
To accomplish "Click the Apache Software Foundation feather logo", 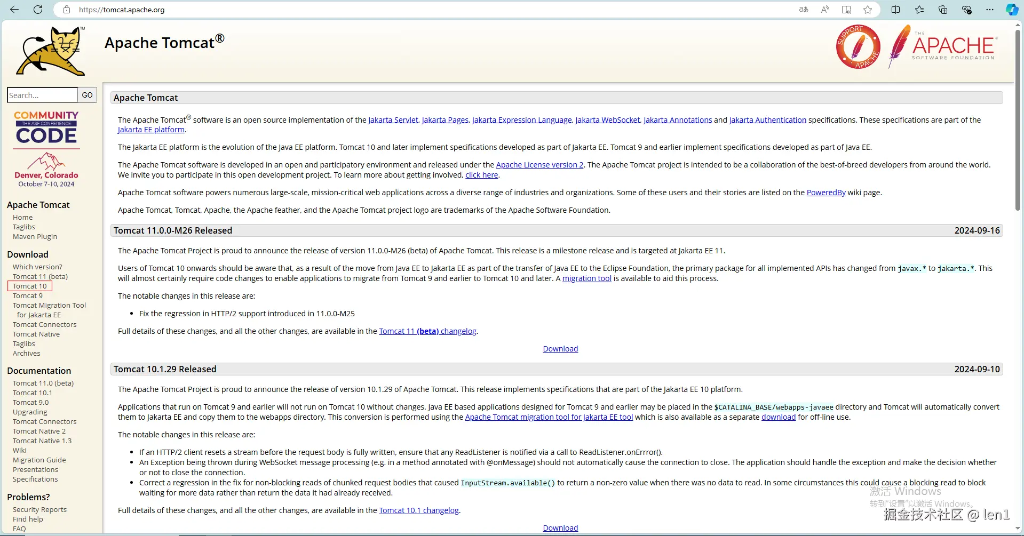I will pyautogui.click(x=942, y=47).
